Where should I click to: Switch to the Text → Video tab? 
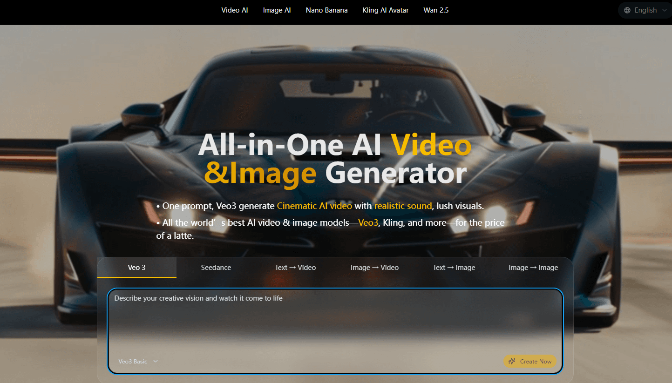[x=295, y=268]
